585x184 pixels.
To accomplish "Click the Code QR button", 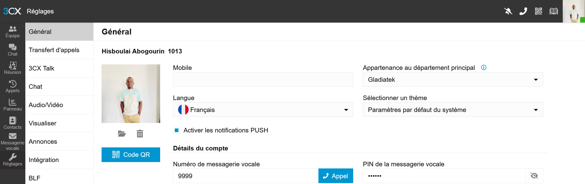I will (131, 155).
